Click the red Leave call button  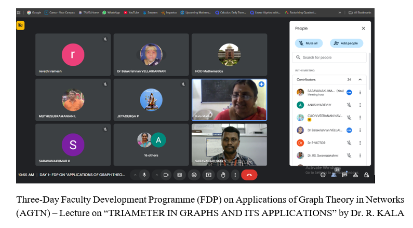coord(249,175)
